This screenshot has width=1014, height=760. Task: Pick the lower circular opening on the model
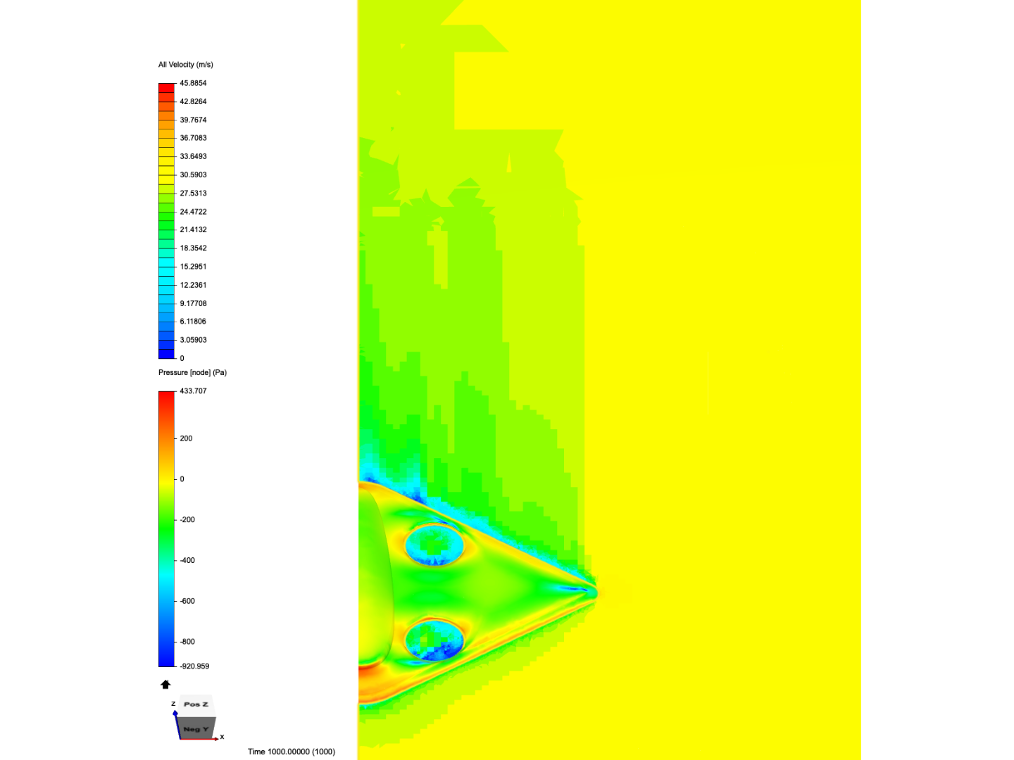[434, 640]
